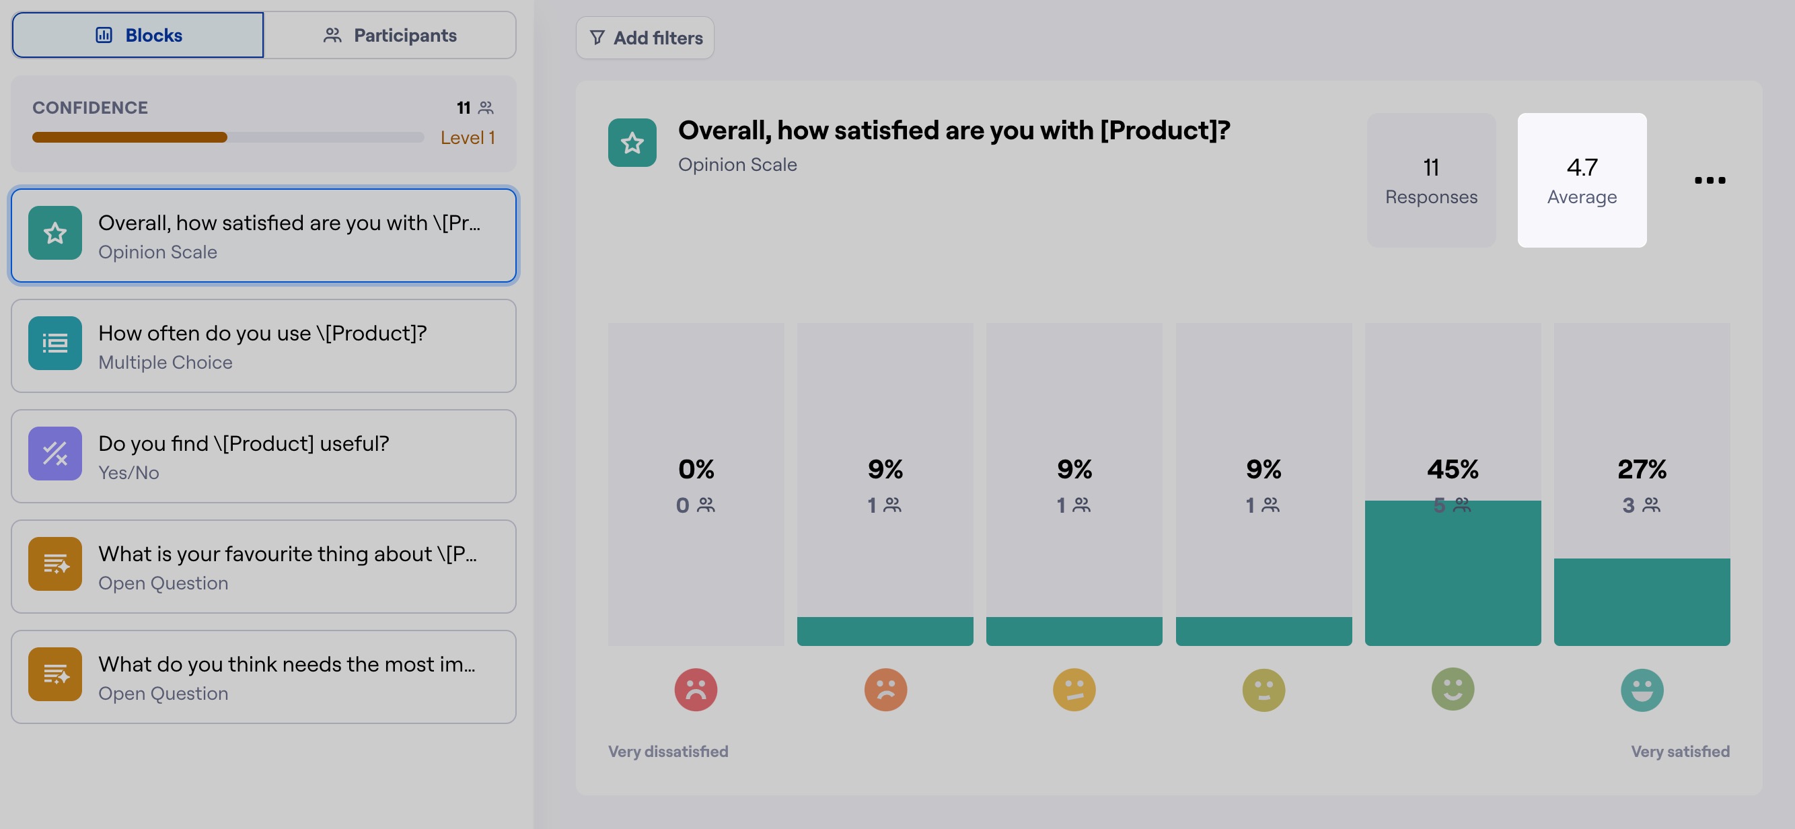Click the green smiling face emoji
The width and height of the screenshot is (1795, 829).
point(1452,690)
